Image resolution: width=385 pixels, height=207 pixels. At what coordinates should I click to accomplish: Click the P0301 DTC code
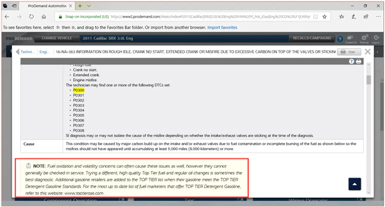(x=78, y=95)
